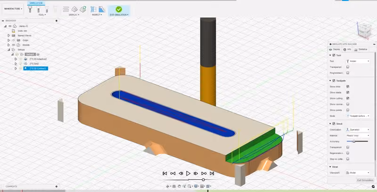Uncheck Show leads checkbox
Screen dimensions: 377x192
tap(348, 92)
